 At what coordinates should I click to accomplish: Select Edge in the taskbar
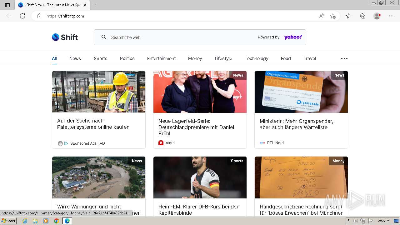(67, 221)
